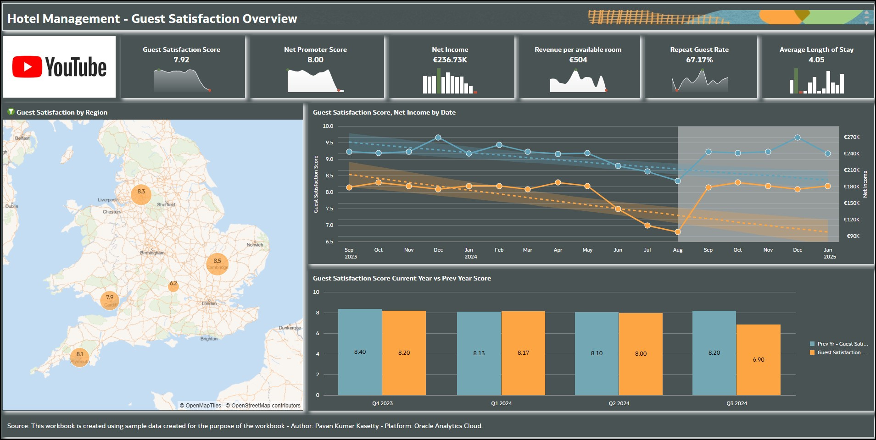This screenshot has height=440, width=876.
Task: Click the orange data point at Jun 2024
Action: click(618, 209)
